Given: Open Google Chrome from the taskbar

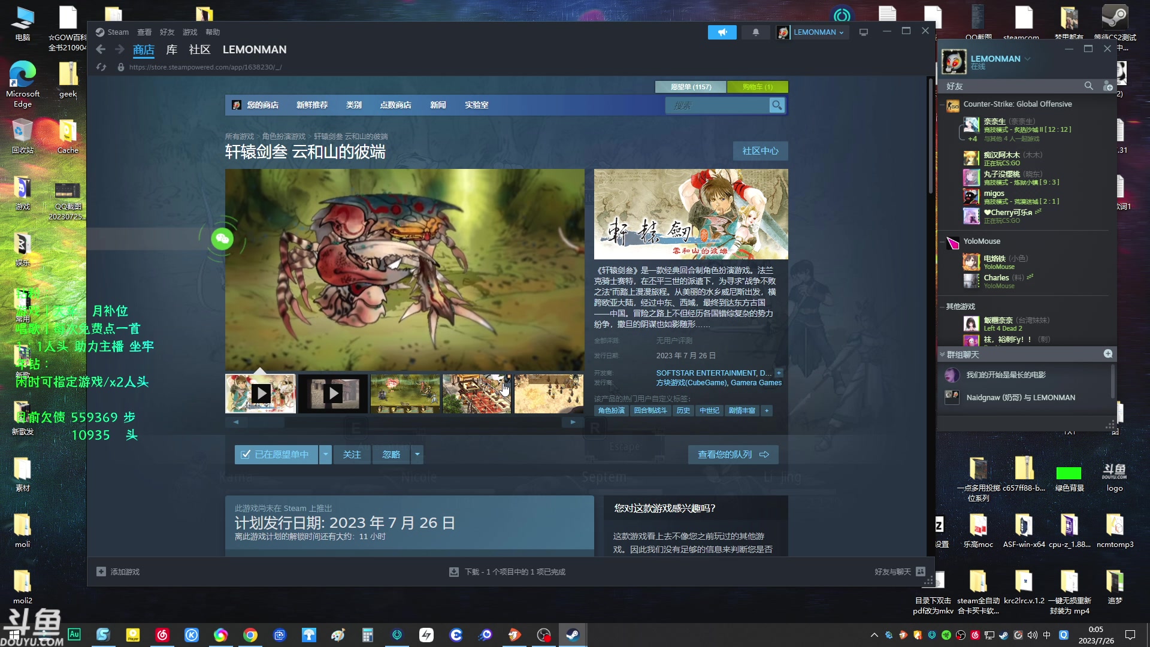Looking at the screenshot, I should [x=250, y=634].
